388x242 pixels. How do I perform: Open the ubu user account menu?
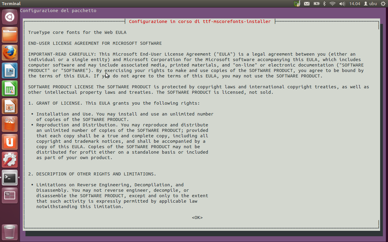coord(370,4)
